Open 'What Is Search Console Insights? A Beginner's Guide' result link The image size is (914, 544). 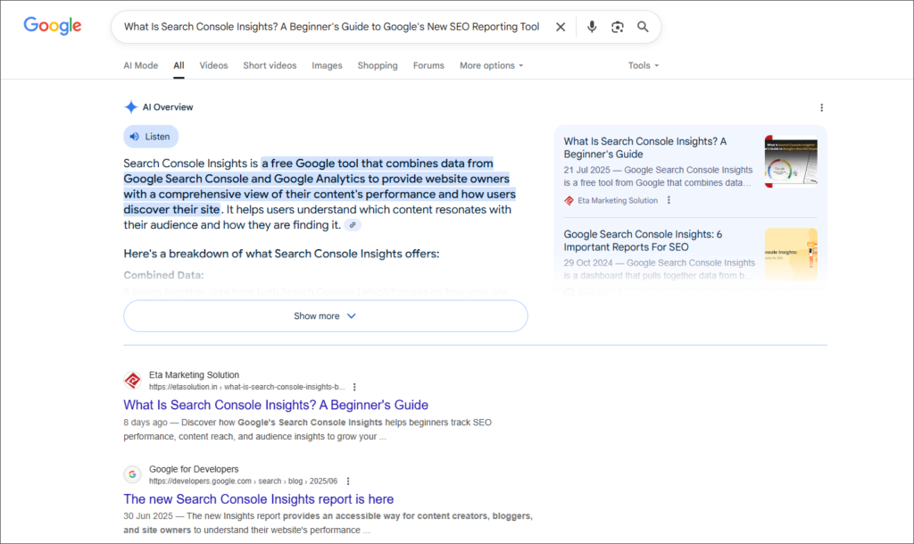tap(276, 405)
